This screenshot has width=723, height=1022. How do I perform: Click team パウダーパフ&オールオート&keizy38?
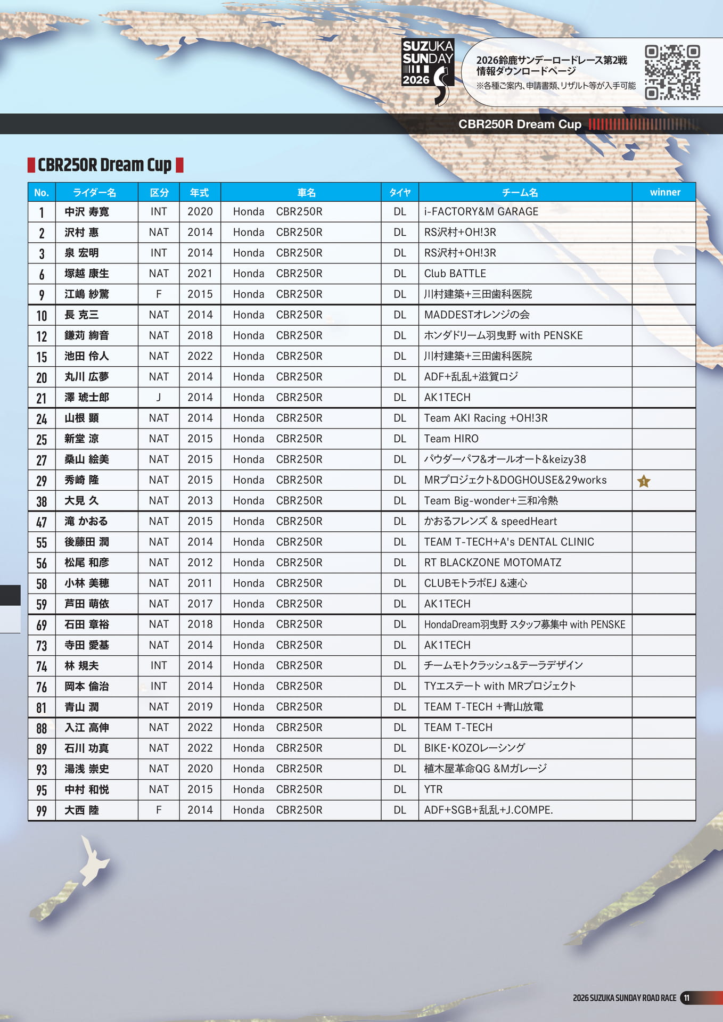coord(505,459)
